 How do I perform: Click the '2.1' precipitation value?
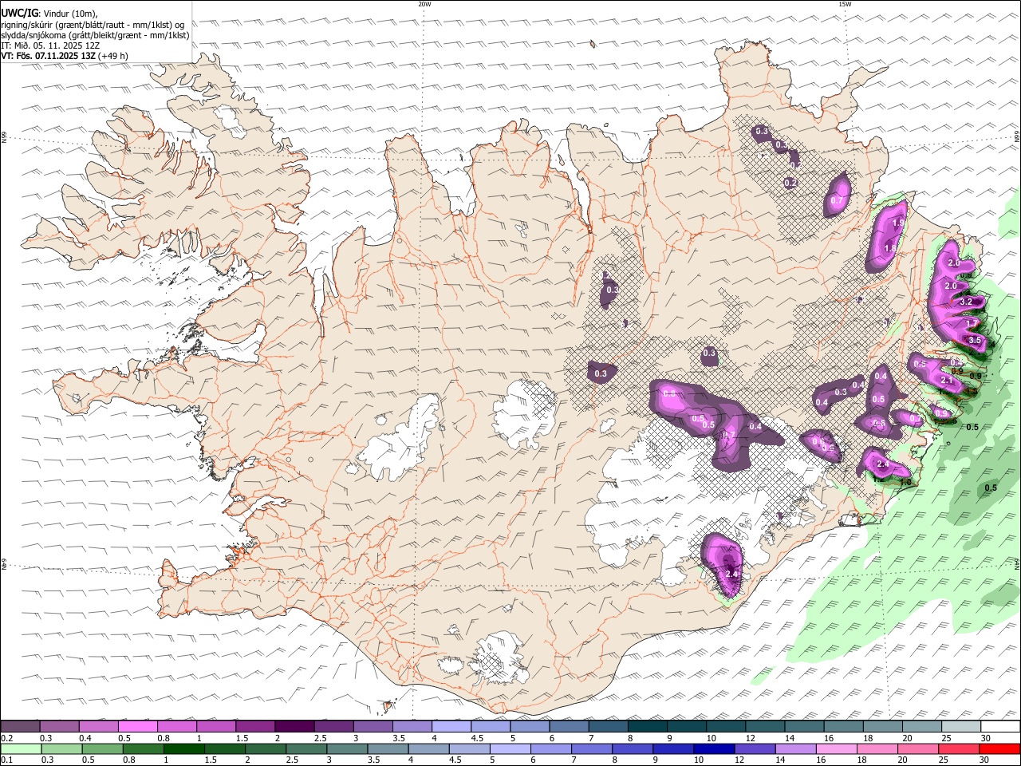pyautogui.click(x=948, y=381)
